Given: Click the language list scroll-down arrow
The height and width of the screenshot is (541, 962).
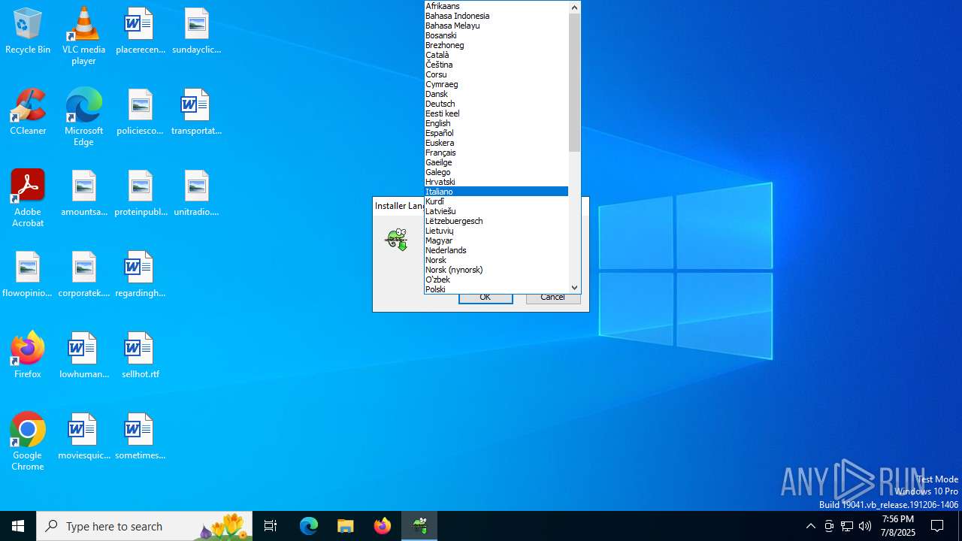Looking at the screenshot, I should pos(574,287).
